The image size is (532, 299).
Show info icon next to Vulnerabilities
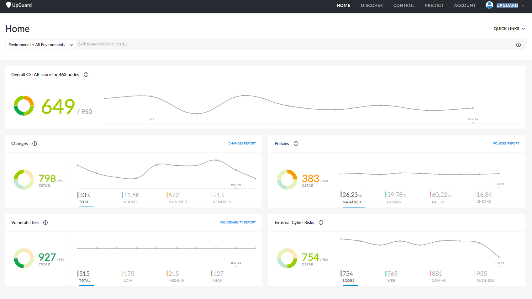(x=45, y=223)
